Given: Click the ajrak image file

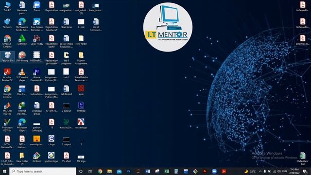Looking at the screenshot, I should pos(81,90).
